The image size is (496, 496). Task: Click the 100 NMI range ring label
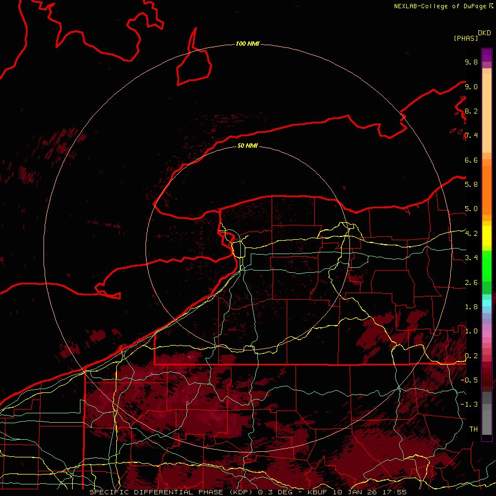pyautogui.click(x=247, y=44)
